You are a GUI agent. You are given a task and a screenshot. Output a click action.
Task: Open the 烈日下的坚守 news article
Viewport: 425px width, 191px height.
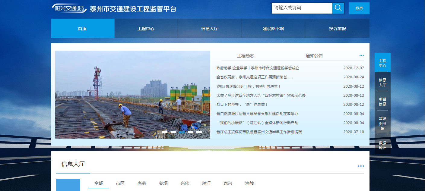[x=242, y=105]
